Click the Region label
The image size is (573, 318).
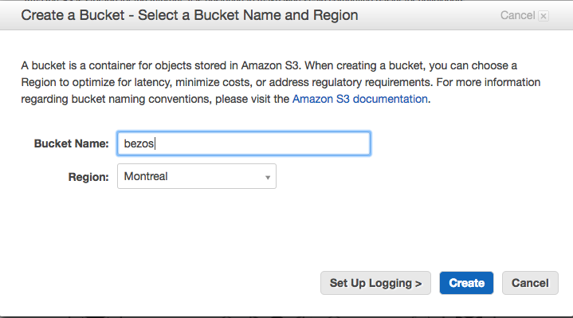coord(88,177)
